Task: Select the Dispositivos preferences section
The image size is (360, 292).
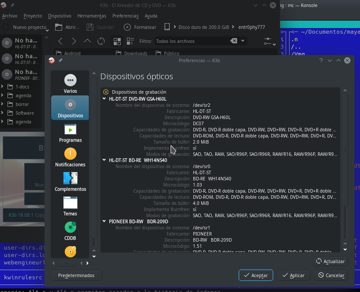Action: [x=70, y=108]
